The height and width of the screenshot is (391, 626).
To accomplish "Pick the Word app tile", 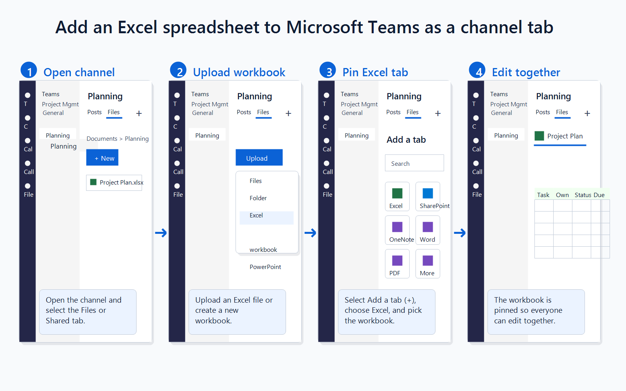I will [x=428, y=230].
